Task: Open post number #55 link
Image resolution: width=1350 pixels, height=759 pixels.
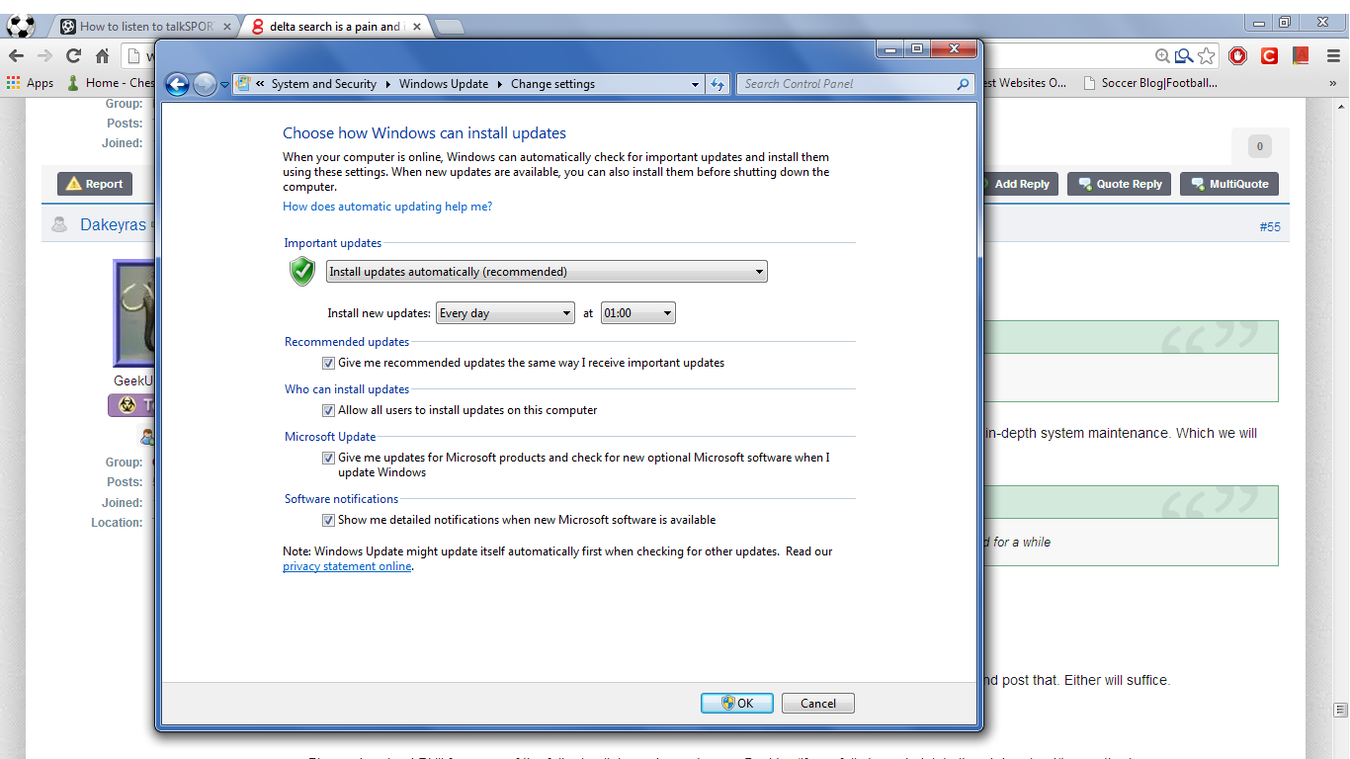Action: tap(1270, 227)
